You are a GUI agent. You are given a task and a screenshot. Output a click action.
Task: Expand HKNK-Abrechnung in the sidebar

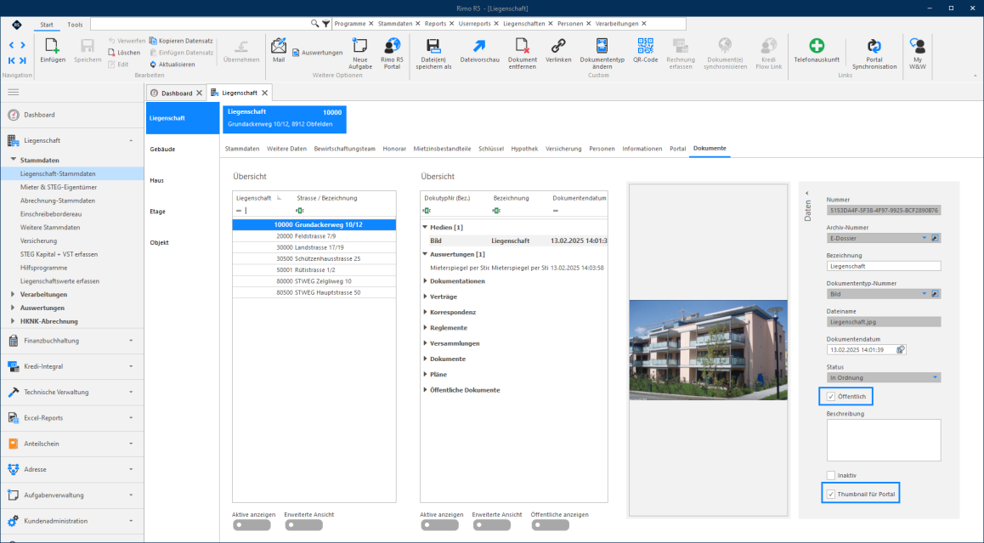coord(14,321)
